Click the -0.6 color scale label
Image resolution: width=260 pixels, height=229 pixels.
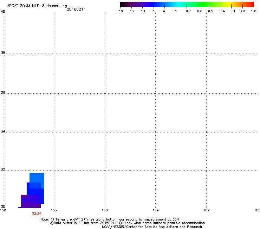click(x=198, y=11)
